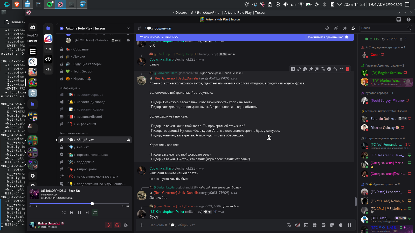The height and width of the screenshot is (233, 415).
Task: Open attachment plus button in message bar
Action: (x=142, y=225)
